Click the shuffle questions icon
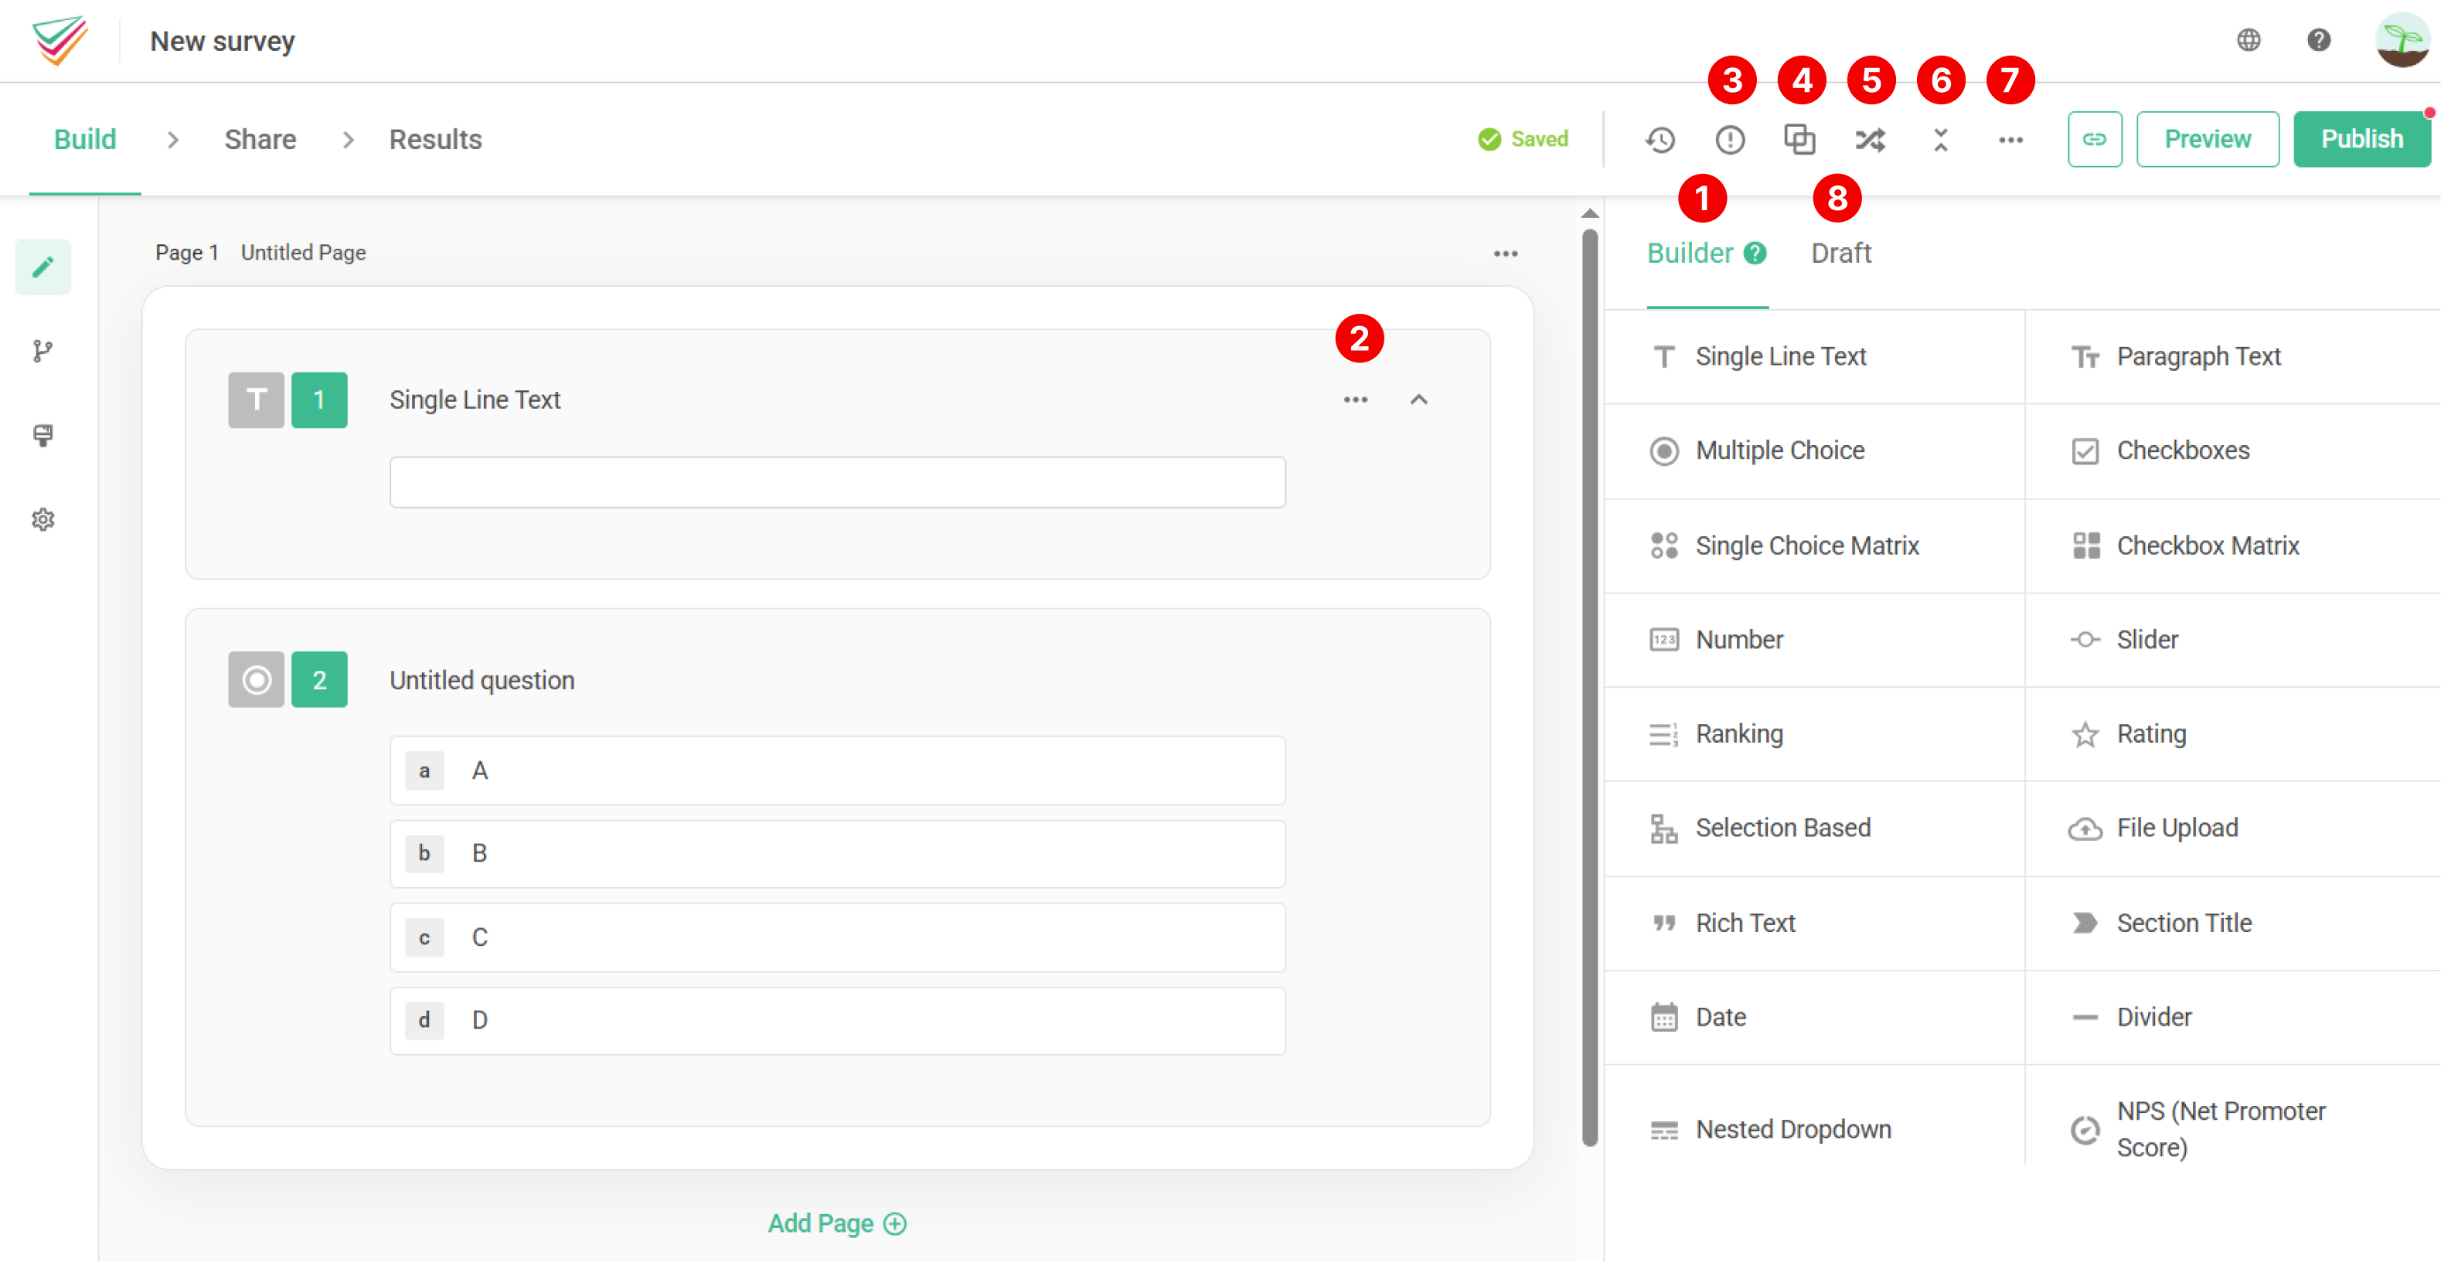This screenshot has height=1262, width=2441. point(1870,140)
